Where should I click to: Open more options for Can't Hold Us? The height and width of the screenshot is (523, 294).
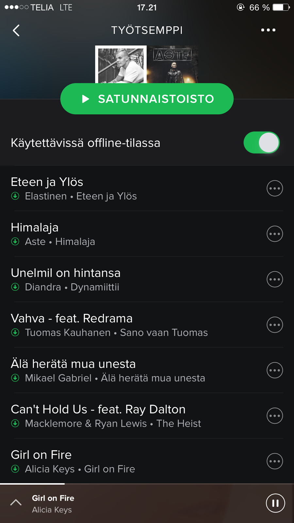(x=275, y=416)
